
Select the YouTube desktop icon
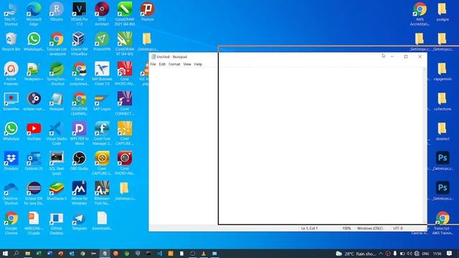tap(34, 131)
